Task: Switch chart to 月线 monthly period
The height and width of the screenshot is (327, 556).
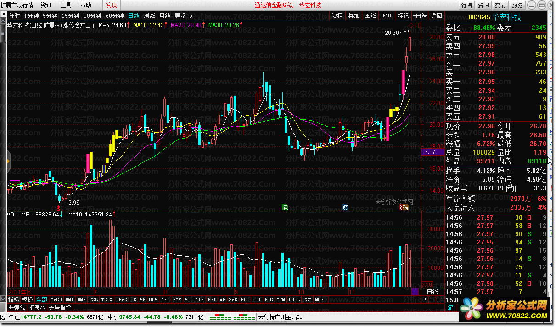Action: tap(165, 16)
